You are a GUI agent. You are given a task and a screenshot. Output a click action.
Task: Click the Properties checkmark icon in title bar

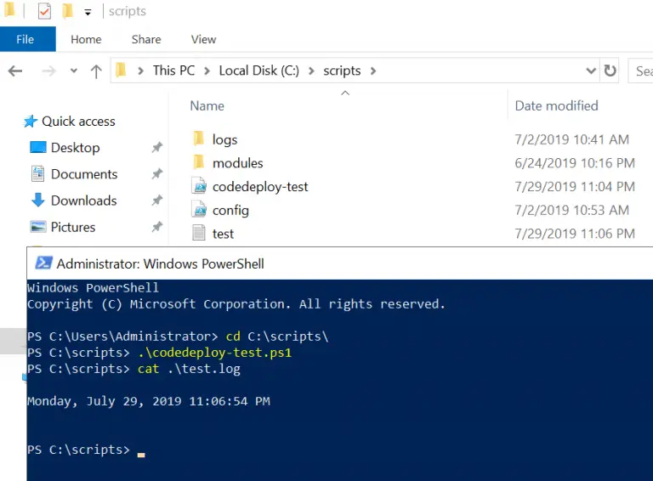[44, 11]
